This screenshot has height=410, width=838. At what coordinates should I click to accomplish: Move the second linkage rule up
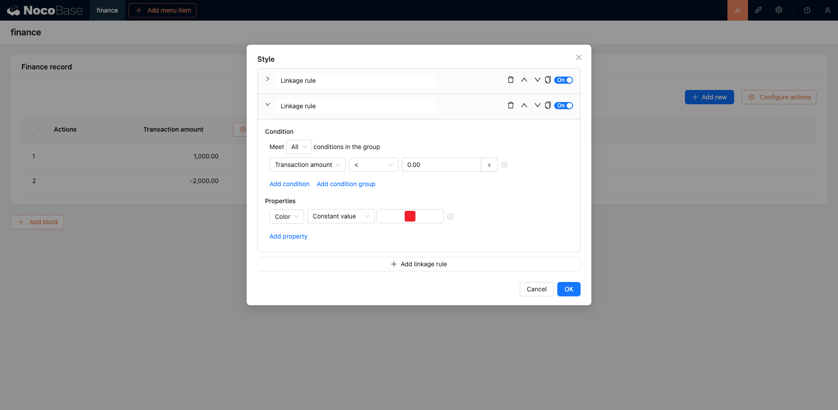tap(524, 106)
